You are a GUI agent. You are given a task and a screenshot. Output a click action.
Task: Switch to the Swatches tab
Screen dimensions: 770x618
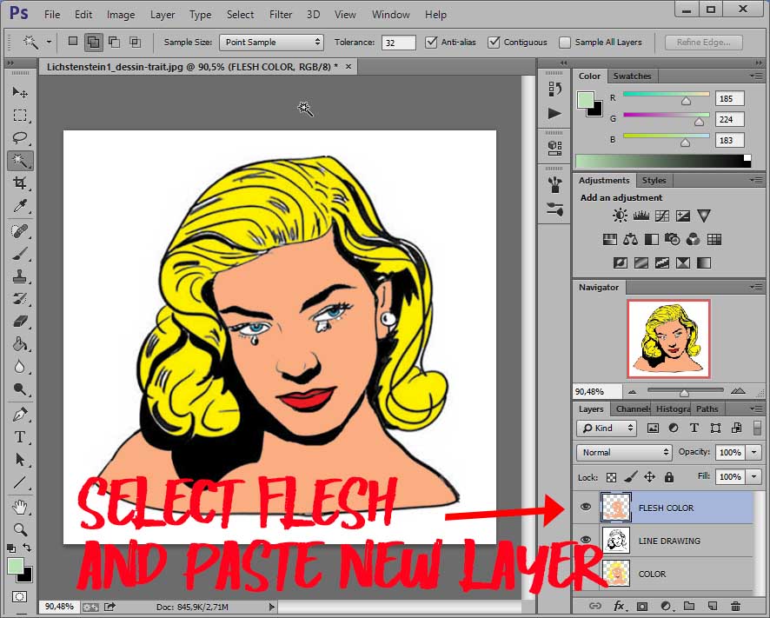(632, 76)
